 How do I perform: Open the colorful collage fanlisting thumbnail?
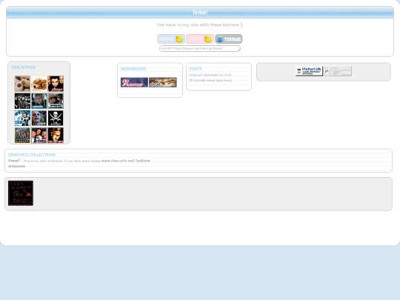(22, 136)
